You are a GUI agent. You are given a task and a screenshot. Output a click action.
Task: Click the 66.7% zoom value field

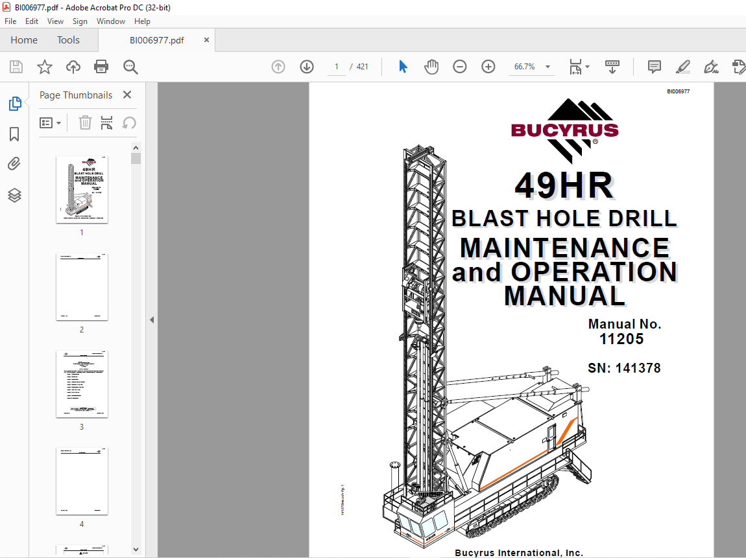pyautogui.click(x=524, y=67)
